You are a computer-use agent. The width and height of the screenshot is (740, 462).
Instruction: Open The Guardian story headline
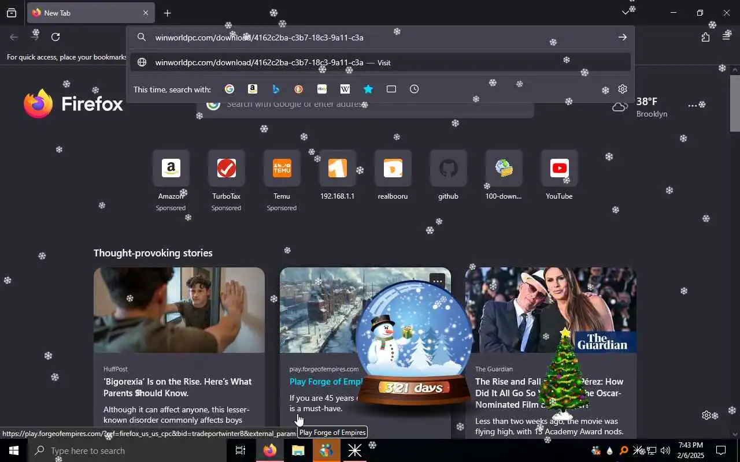pos(549,393)
